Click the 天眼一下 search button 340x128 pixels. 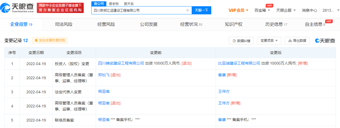pyautogui.click(x=201, y=10)
